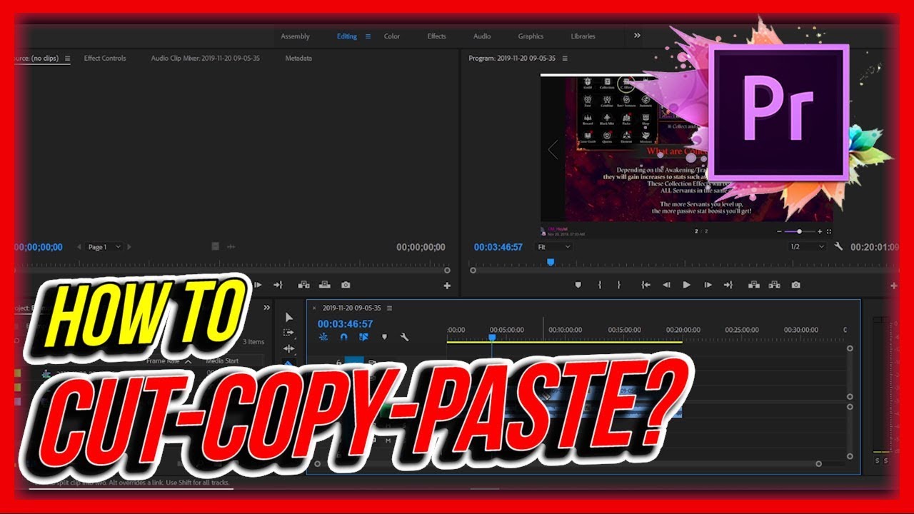Switch to Effects workspace
914x514 pixels.
click(x=436, y=36)
